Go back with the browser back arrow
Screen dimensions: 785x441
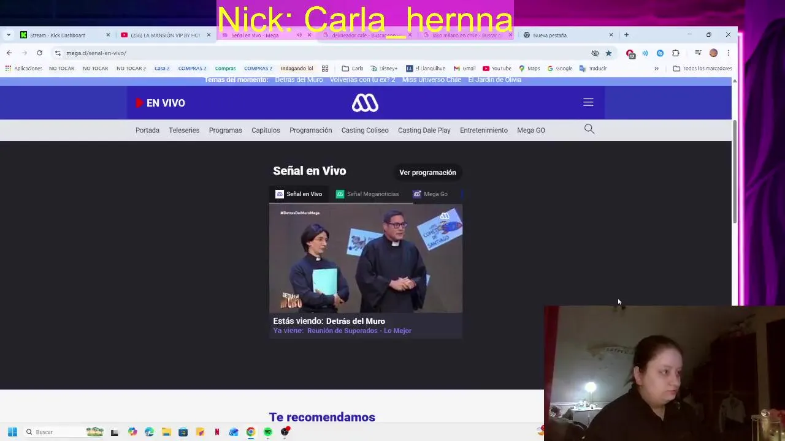click(9, 53)
